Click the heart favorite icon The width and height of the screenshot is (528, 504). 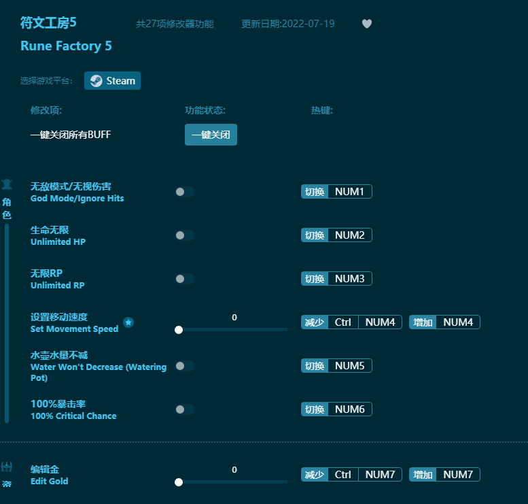367,24
